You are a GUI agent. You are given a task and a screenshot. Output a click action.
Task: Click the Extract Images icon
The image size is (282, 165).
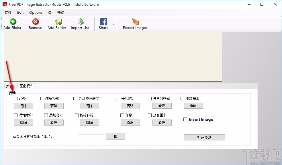[x=135, y=21]
